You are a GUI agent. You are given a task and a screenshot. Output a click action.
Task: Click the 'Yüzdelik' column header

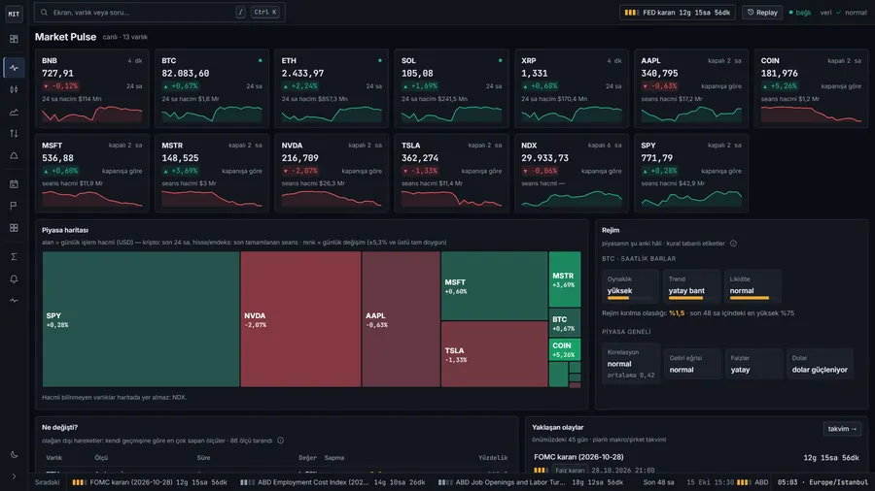point(493,458)
